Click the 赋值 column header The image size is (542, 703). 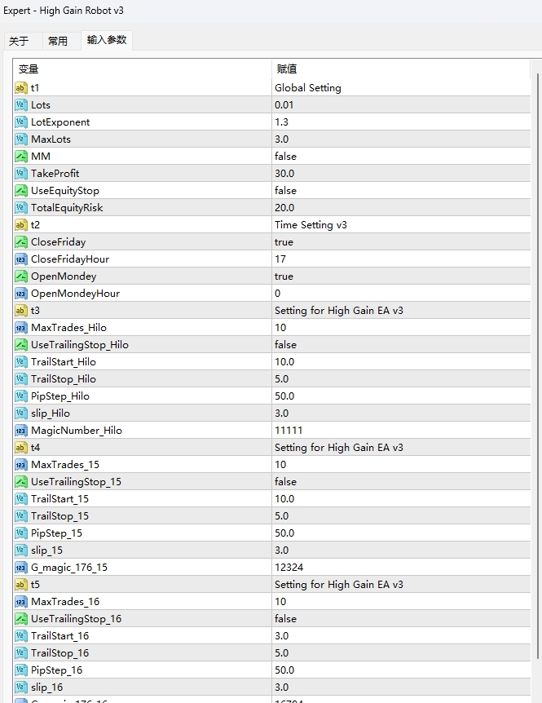[287, 69]
